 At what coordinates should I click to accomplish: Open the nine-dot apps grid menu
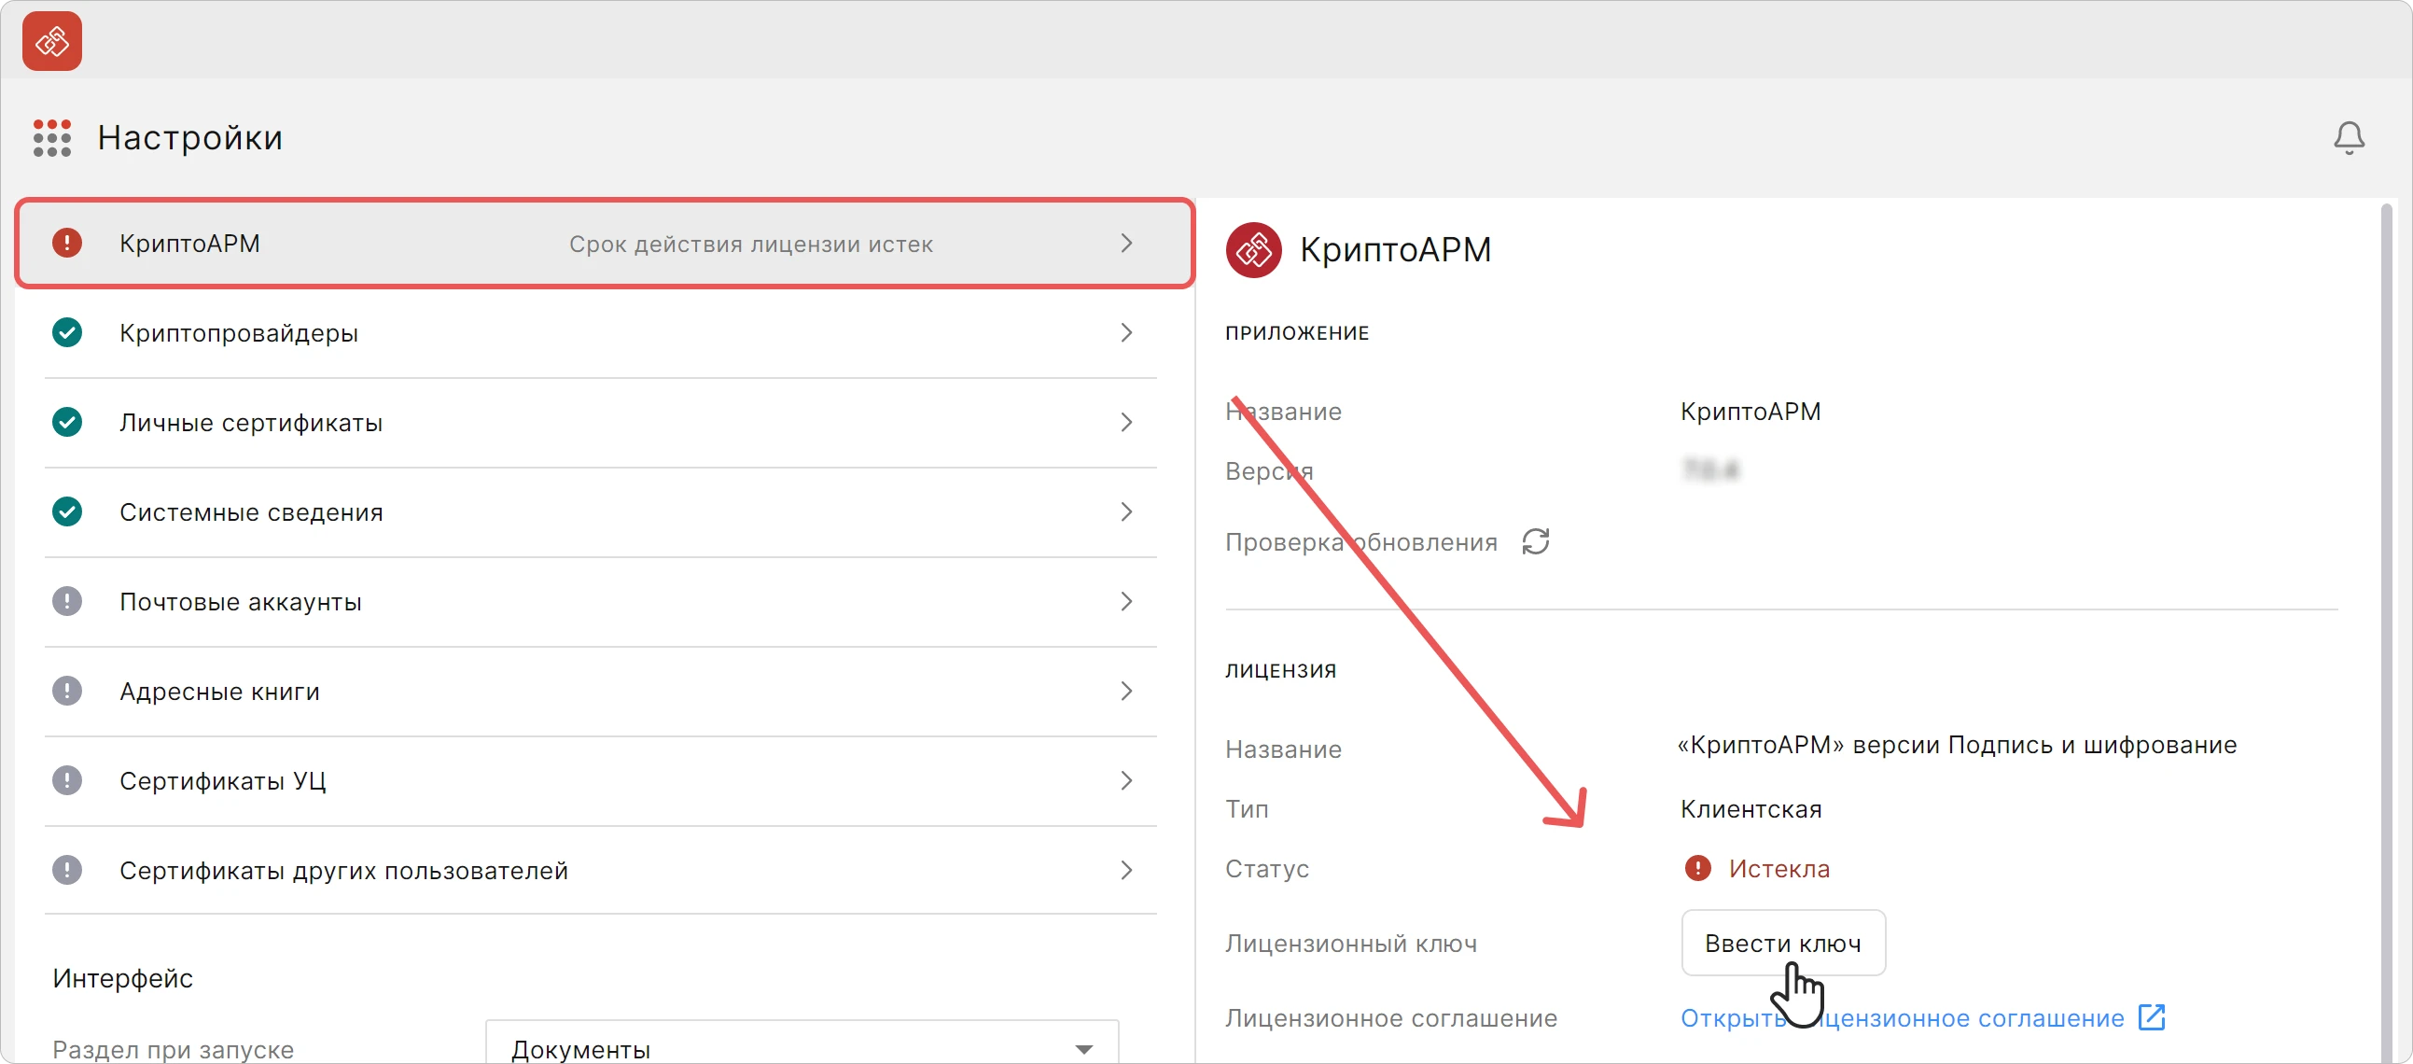(x=52, y=138)
